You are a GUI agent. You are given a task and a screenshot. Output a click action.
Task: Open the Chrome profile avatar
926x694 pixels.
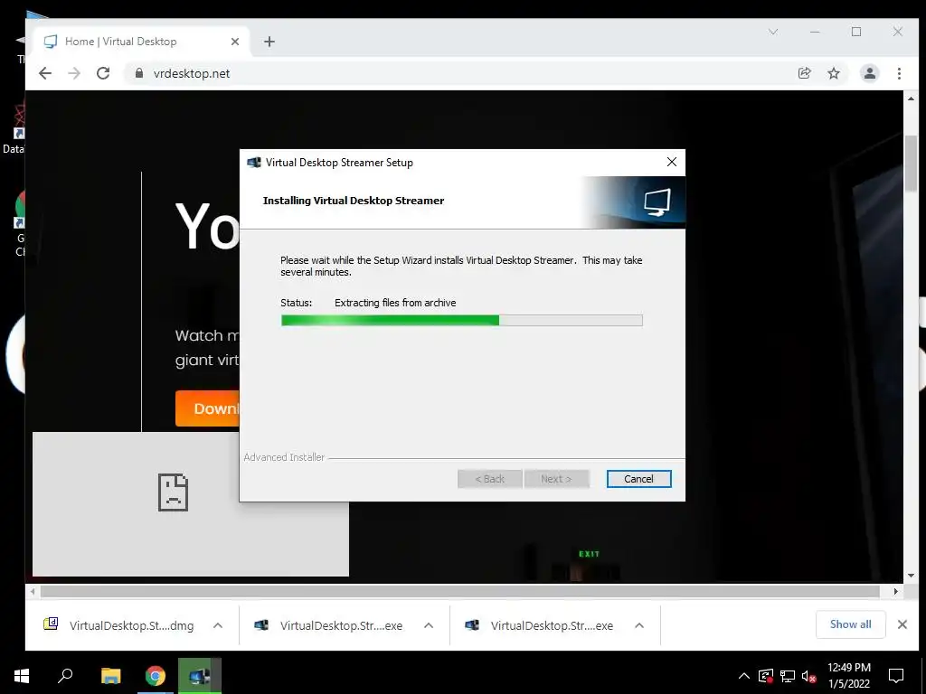tap(869, 73)
